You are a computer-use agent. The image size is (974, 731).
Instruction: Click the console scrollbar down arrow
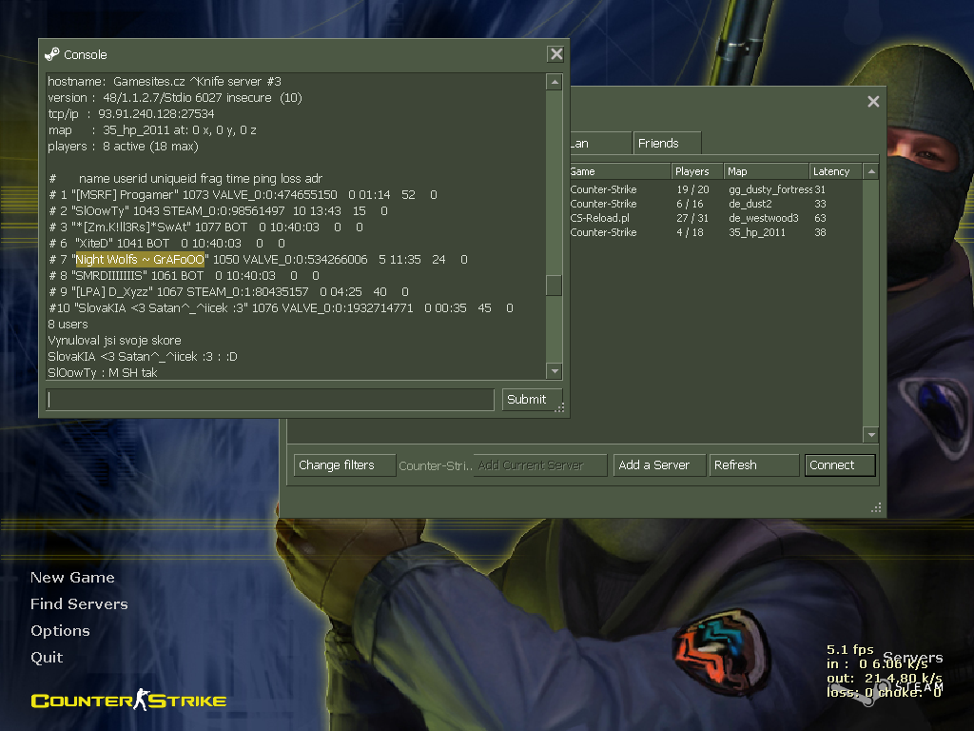tap(554, 371)
